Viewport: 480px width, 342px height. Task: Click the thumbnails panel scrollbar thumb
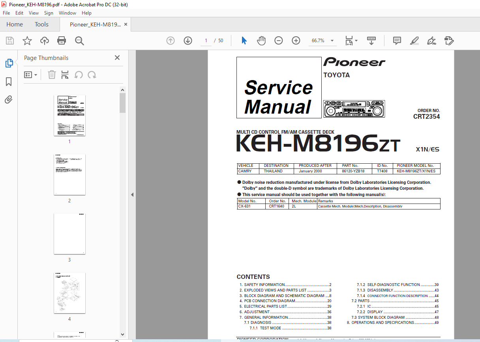coord(122,103)
